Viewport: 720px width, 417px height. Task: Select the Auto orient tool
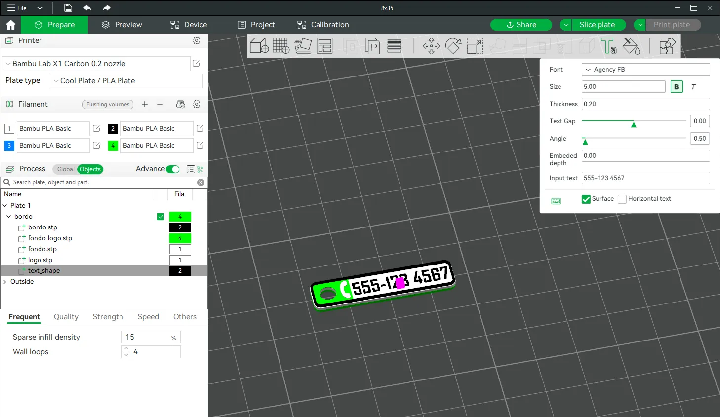pos(303,46)
